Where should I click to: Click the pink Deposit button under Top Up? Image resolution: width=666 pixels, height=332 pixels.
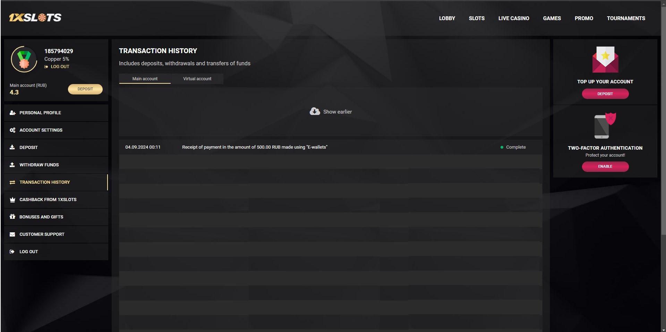[605, 94]
